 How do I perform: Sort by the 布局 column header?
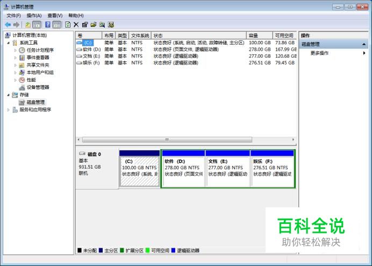[x=109, y=36]
